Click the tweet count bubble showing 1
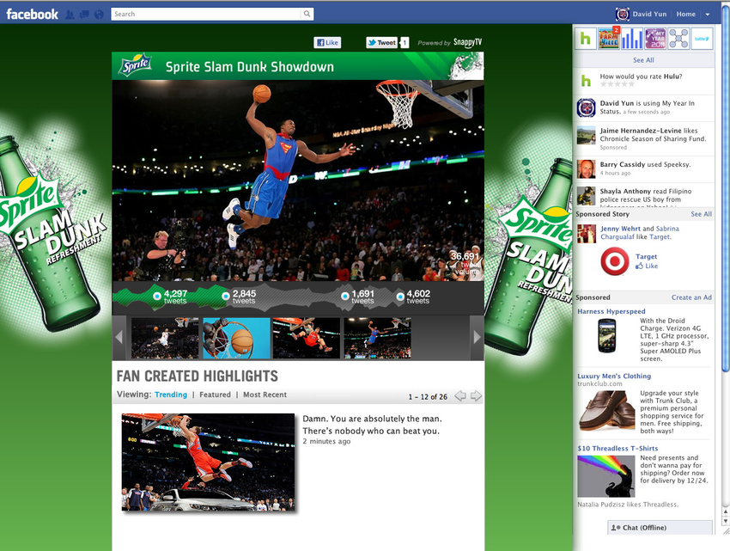The image size is (730, 551). [x=405, y=42]
